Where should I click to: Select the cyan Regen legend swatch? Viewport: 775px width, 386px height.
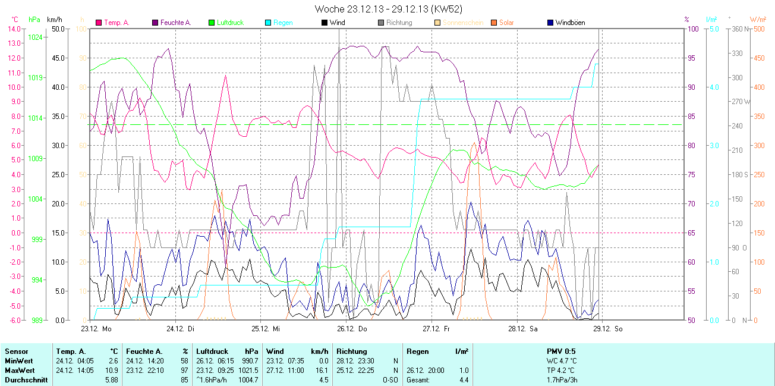point(269,23)
